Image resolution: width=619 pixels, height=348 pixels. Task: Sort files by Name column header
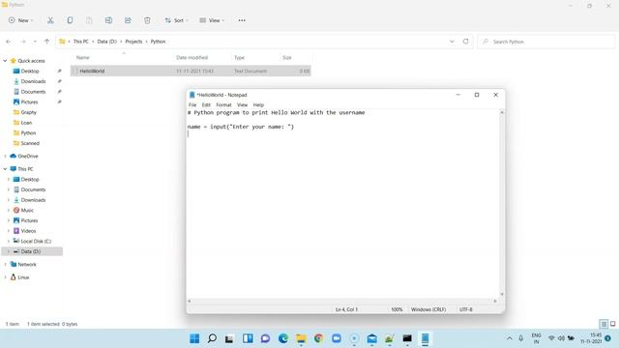click(x=82, y=58)
